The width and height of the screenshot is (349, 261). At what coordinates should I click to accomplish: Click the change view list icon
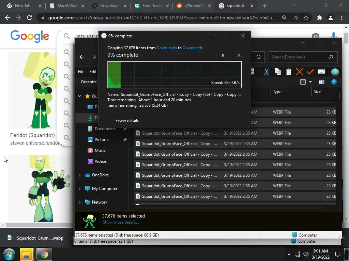[x=303, y=82]
